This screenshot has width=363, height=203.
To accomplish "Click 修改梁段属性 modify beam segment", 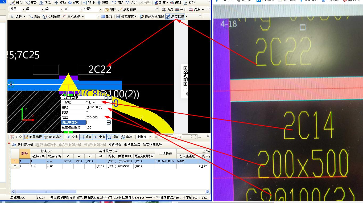I will pyautogui.click(x=152, y=16).
